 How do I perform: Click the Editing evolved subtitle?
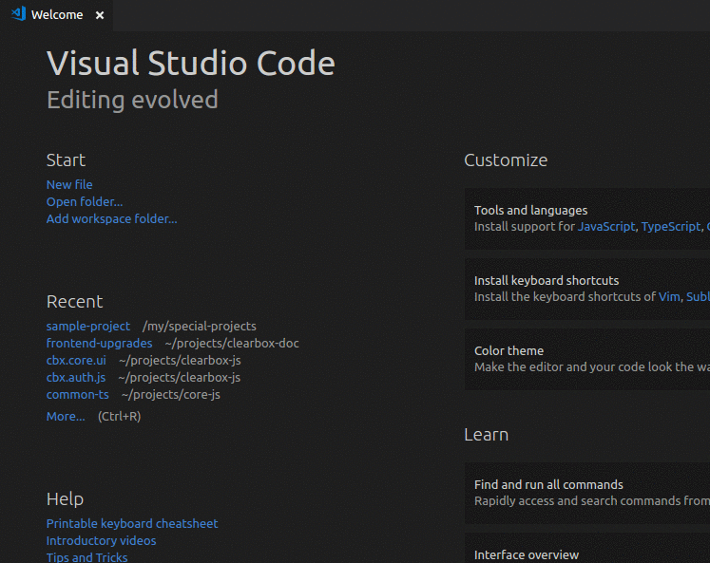(132, 100)
